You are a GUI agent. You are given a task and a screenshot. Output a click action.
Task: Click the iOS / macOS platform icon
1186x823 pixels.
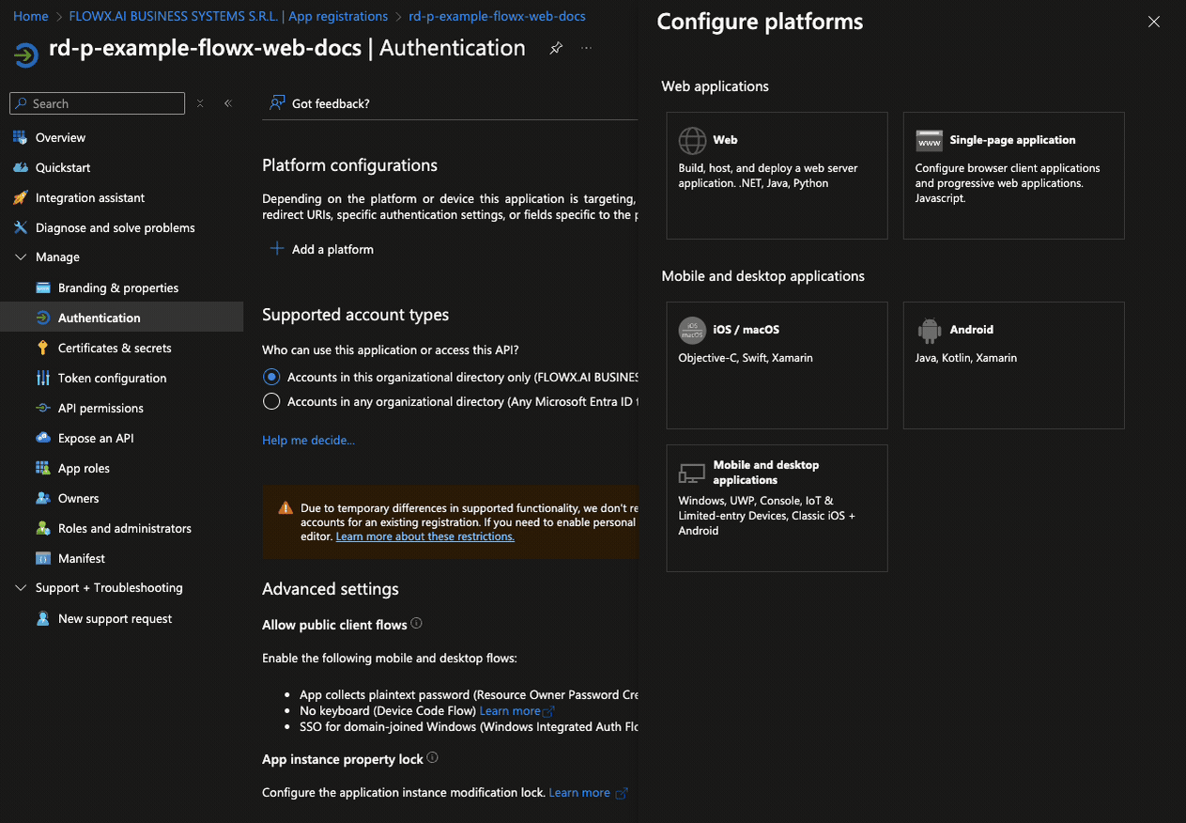[693, 331]
